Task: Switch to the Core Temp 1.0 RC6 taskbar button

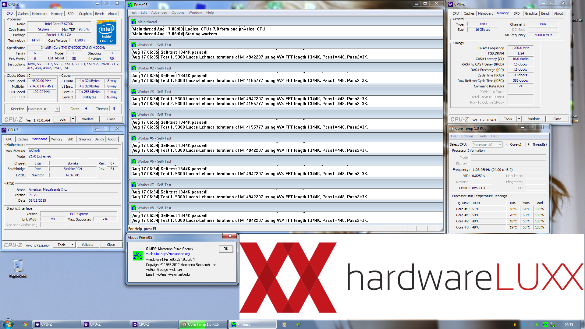Action: point(203,324)
